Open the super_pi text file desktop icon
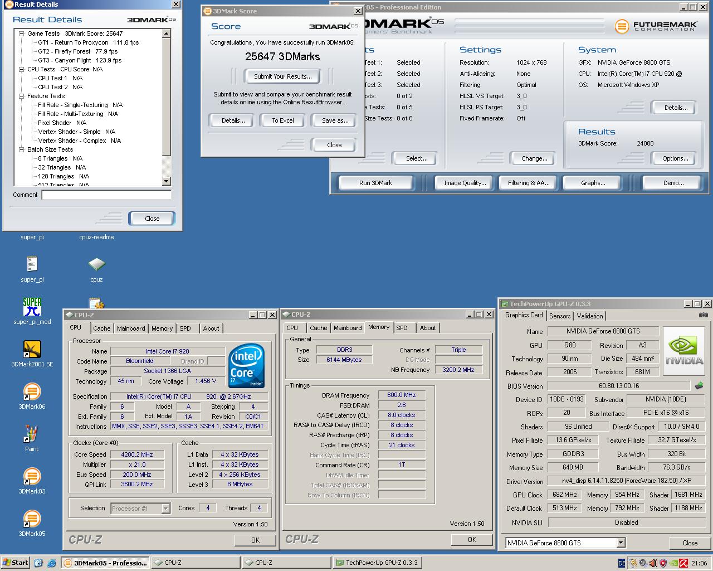713x571 pixels. pos(32,264)
